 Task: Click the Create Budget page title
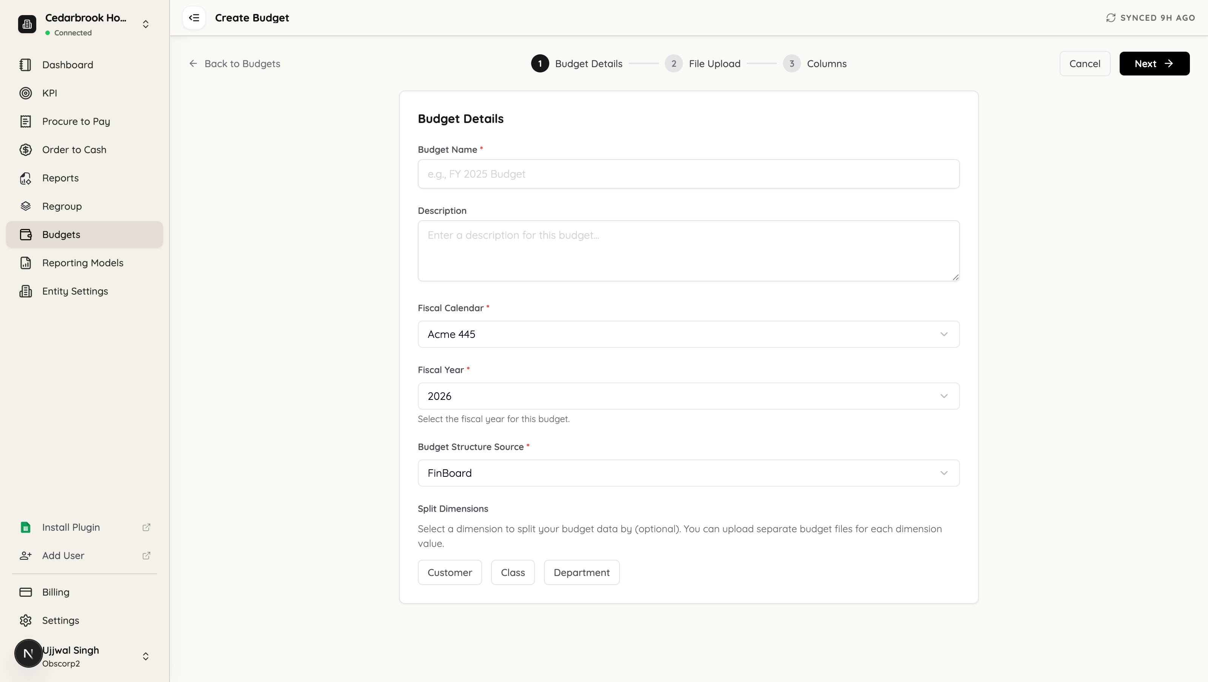[252, 18]
